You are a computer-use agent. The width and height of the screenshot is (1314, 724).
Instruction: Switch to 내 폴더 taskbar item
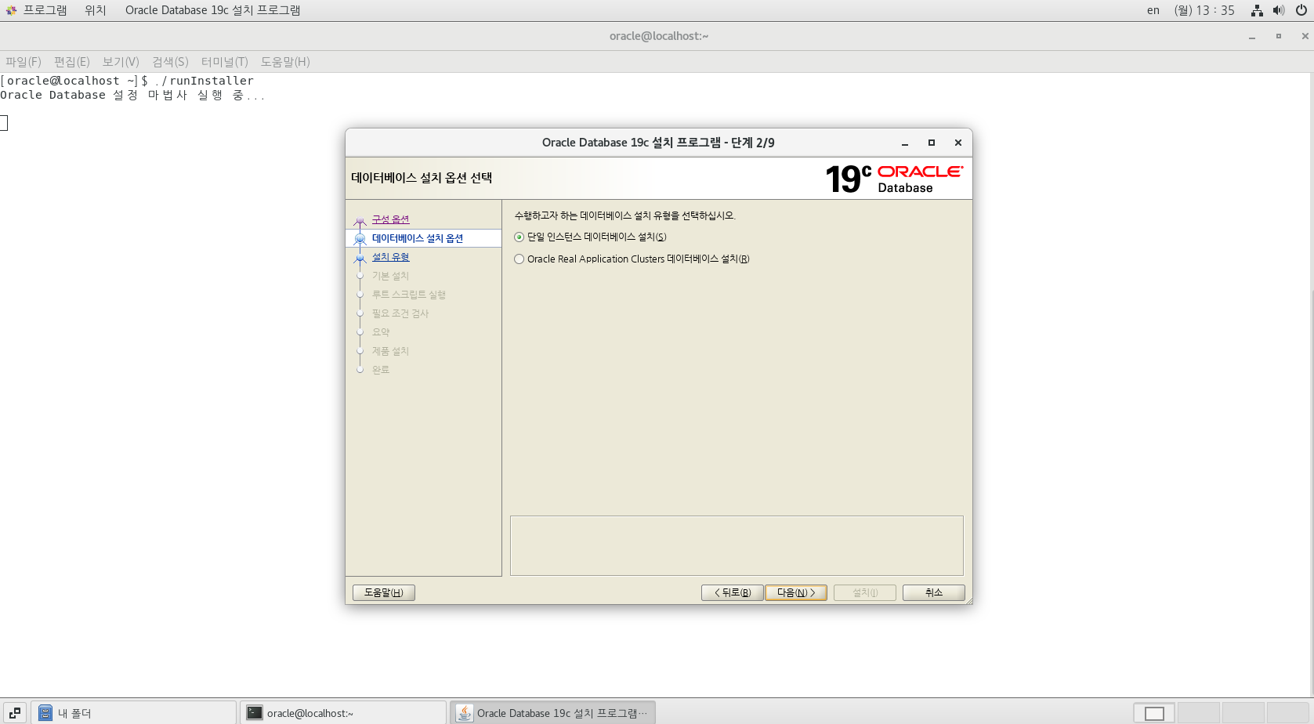[133, 713]
